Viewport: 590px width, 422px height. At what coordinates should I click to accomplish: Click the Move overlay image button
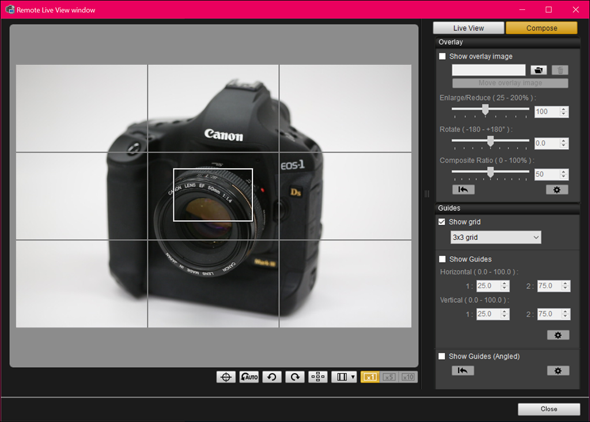pos(510,83)
